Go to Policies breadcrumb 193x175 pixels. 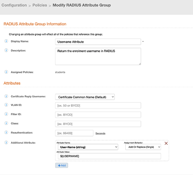40,5
